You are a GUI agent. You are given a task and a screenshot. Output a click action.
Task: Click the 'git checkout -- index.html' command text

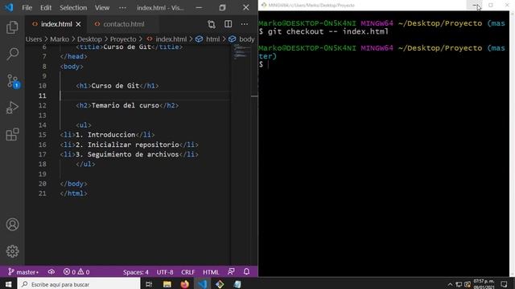[x=328, y=31]
